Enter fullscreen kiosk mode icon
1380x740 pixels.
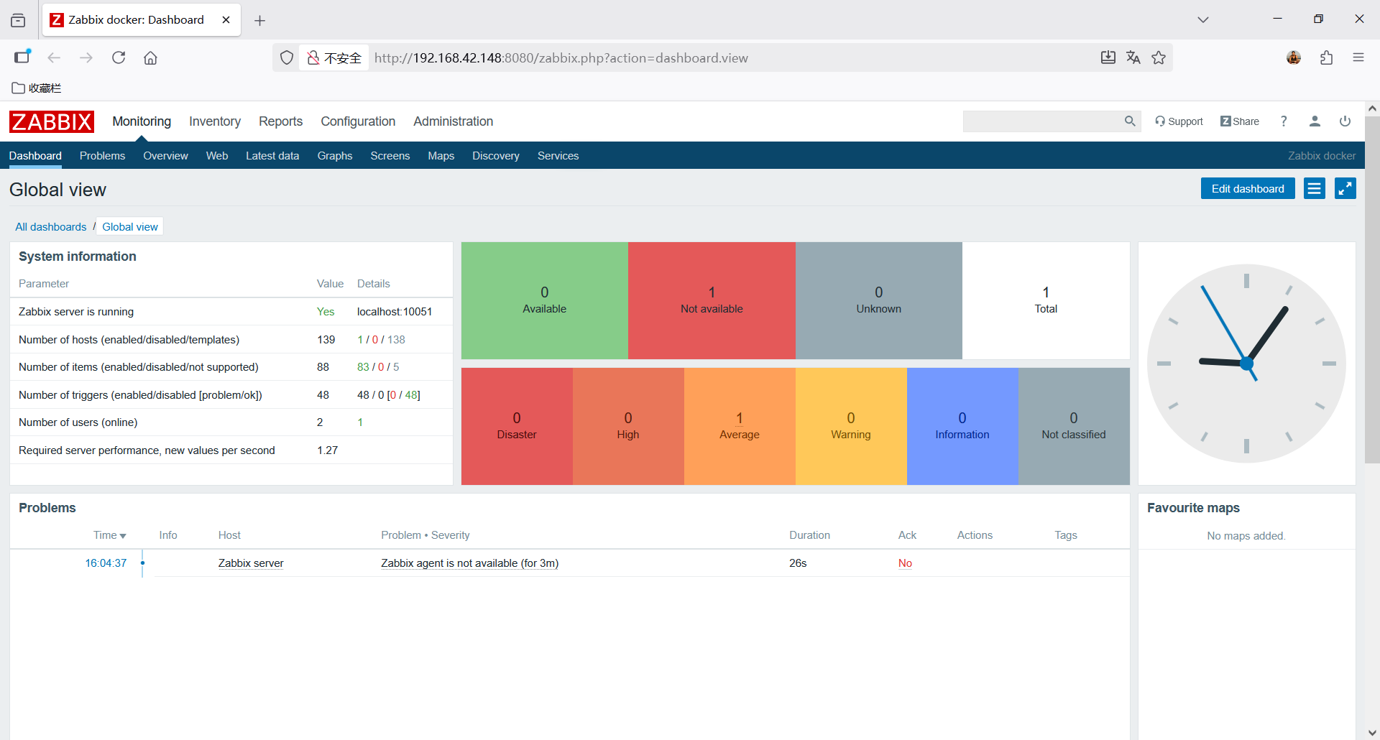point(1345,188)
